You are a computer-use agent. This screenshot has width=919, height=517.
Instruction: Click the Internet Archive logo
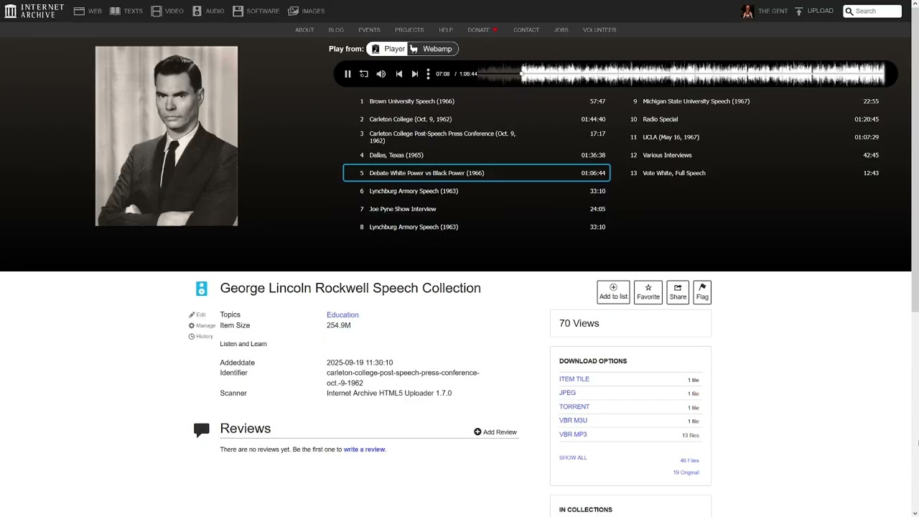[34, 11]
